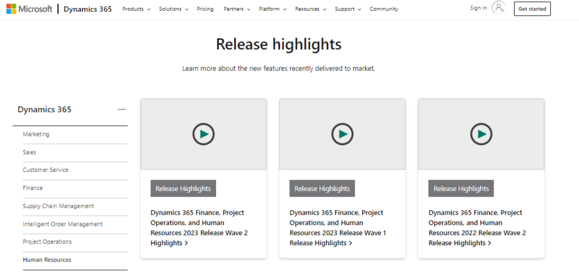
Task: Expand the Resources menu
Action: point(310,9)
